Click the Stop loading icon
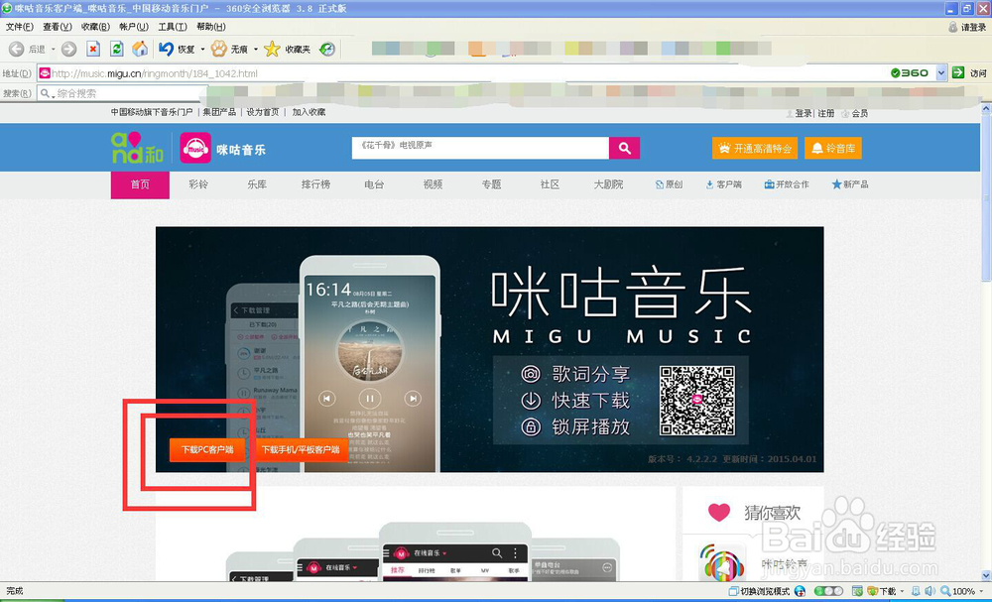 93,49
